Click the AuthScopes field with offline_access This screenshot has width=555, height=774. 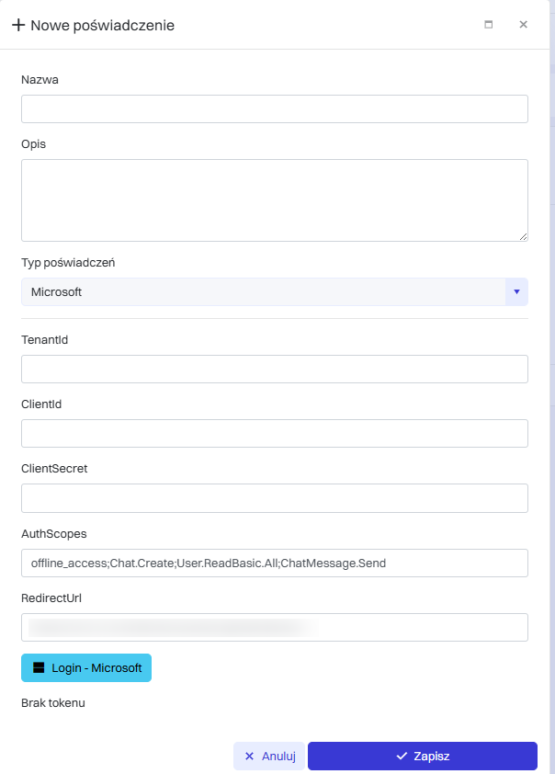click(x=274, y=563)
